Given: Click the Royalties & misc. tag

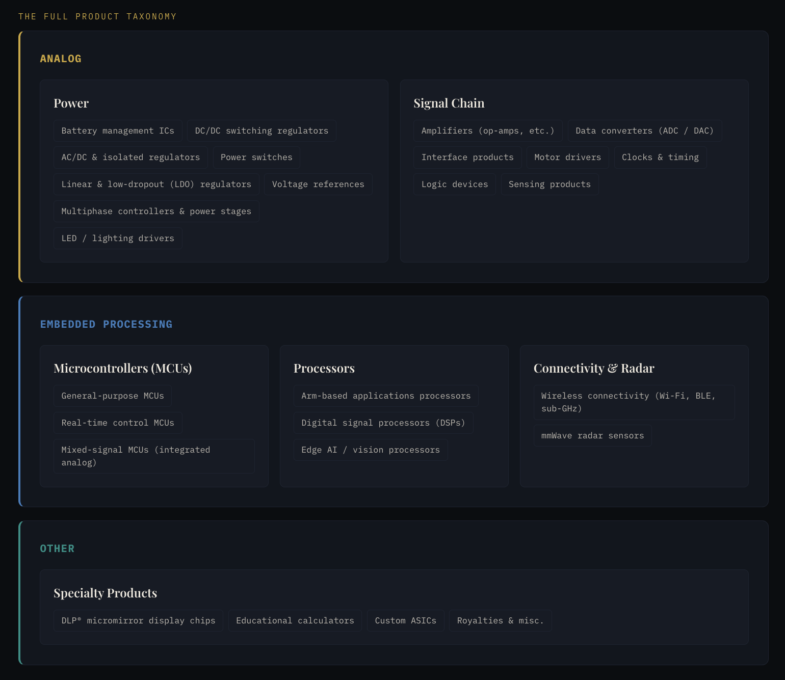Looking at the screenshot, I should 501,621.
